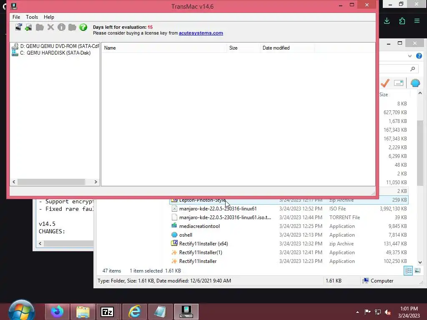The width and height of the screenshot is (427, 320).
Task: Click Computer in Explorer status bar
Action: click(x=378, y=281)
